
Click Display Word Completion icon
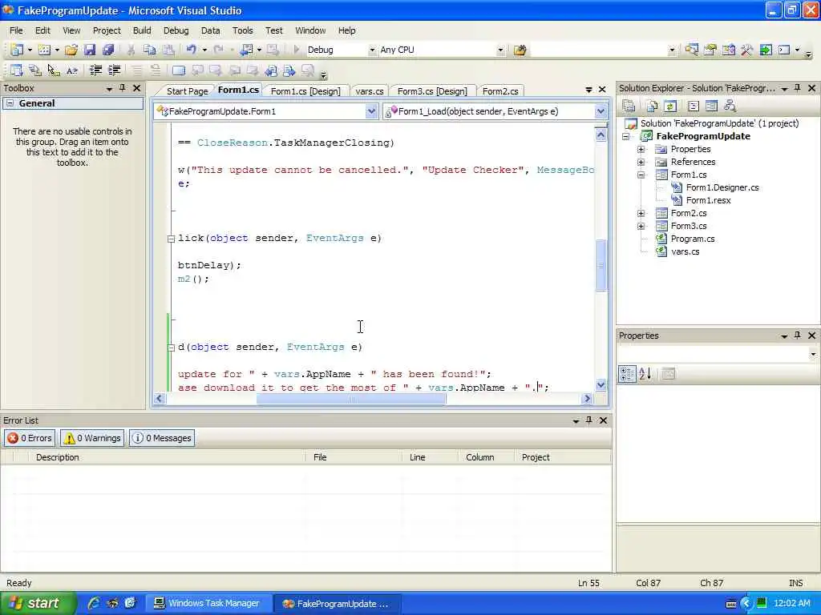coord(71,70)
